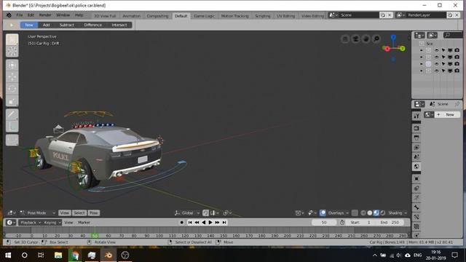The image size is (466, 262).
Task: Switch to rendered shading mode
Action: 383,213
